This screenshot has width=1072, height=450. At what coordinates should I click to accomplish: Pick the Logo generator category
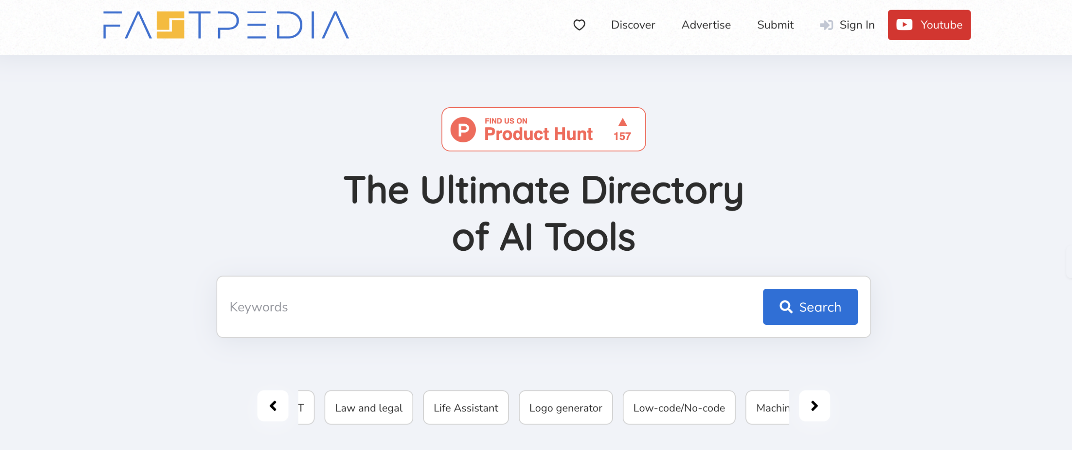[565, 407]
